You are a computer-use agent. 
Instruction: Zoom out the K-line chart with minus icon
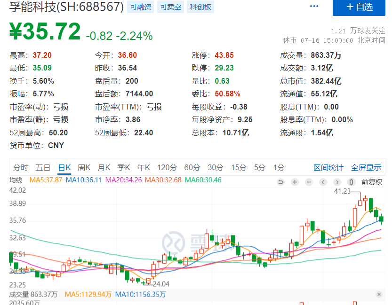coord(309,182)
